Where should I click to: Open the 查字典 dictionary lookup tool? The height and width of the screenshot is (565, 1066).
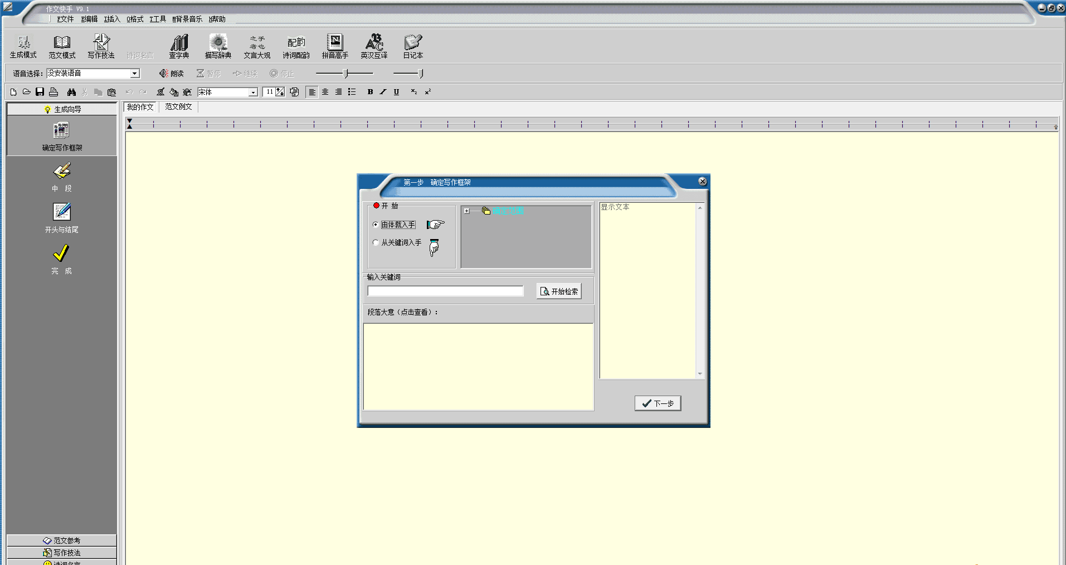coord(179,46)
